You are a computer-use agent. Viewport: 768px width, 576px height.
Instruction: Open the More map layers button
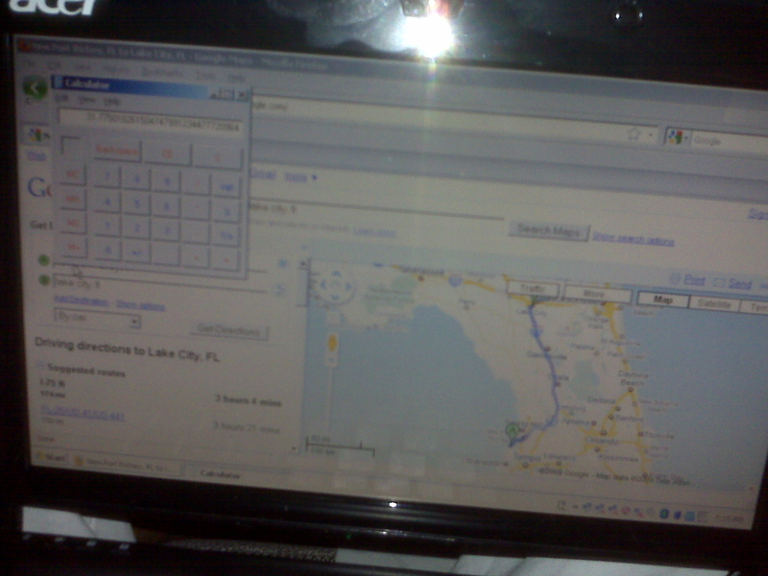tap(597, 294)
